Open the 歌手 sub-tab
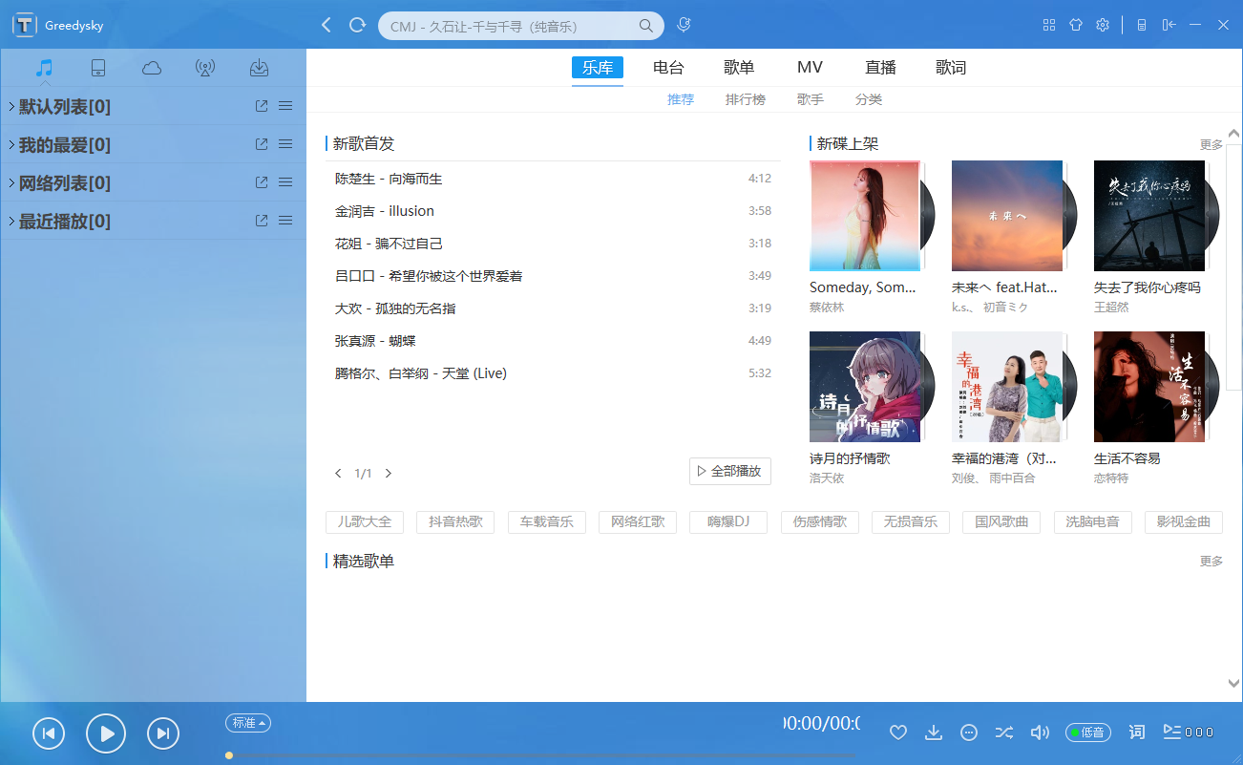Viewport: 1243px width, 765px height. point(811,99)
